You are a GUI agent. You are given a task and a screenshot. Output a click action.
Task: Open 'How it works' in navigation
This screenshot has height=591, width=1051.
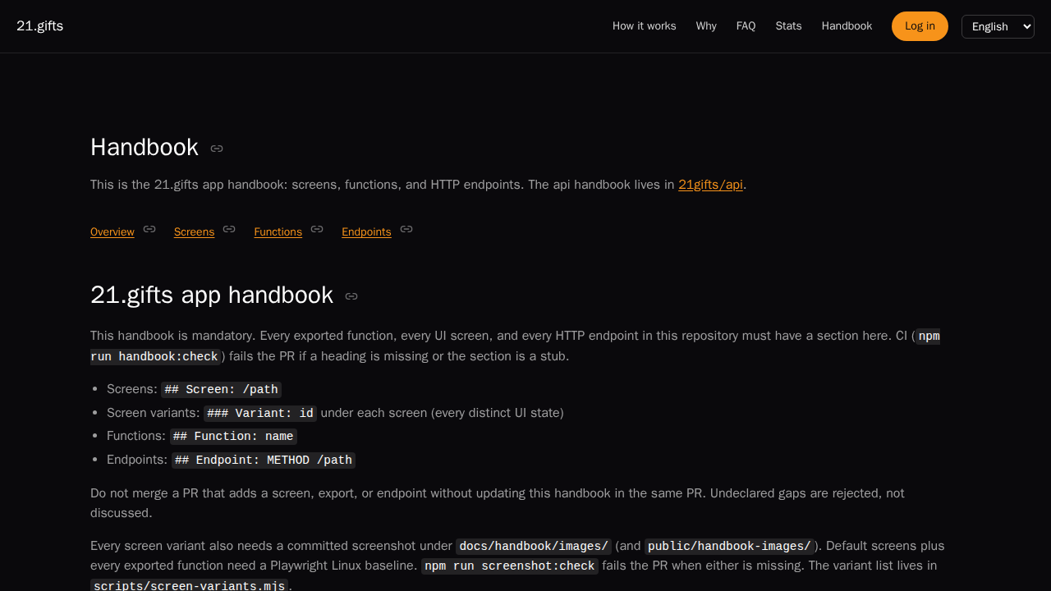[645, 26]
